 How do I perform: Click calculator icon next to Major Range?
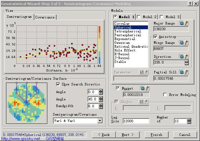click(182, 23)
